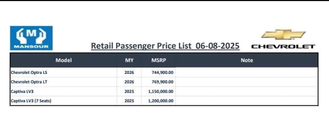
Task: Select the Captiva LV3 model cell
Action: click(64, 91)
